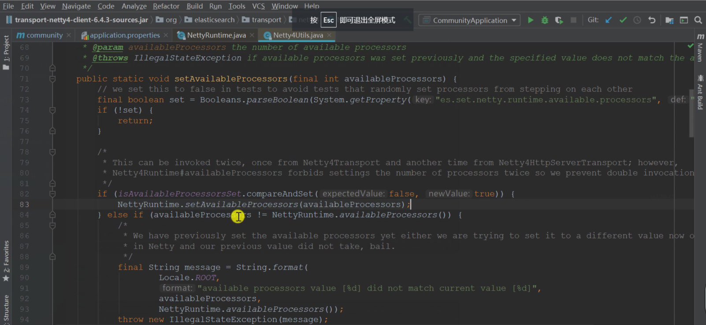The width and height of the screenshot is (706, 325).
Task: Open the Project tool window strip
Action: 6,52
